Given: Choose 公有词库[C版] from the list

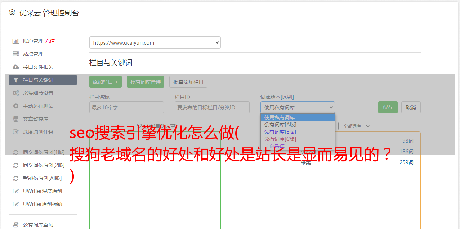Looking at the screenshot, I should [x=298, y=139].
